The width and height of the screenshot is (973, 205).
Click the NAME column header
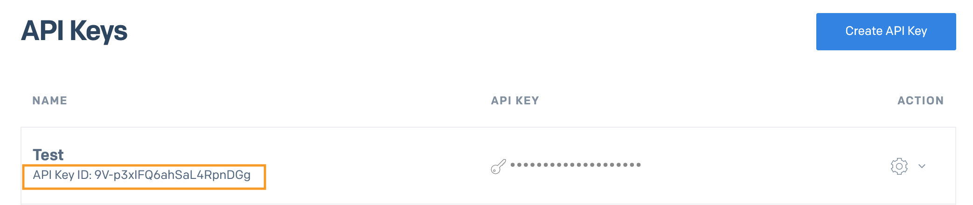[50, 101]
